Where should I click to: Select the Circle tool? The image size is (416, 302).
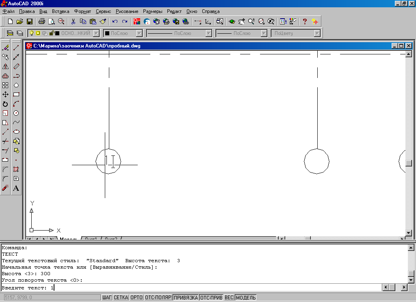click(16, 113)
